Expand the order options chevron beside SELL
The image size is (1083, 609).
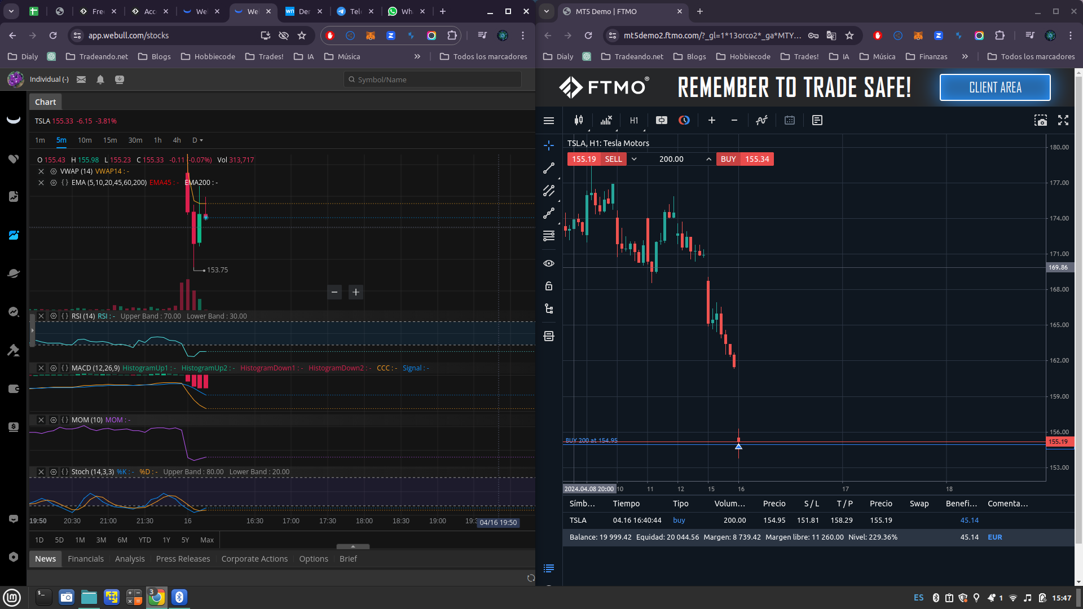coord(634,159)
